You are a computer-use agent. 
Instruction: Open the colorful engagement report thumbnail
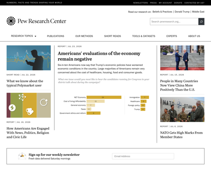(x=29, y=105)
